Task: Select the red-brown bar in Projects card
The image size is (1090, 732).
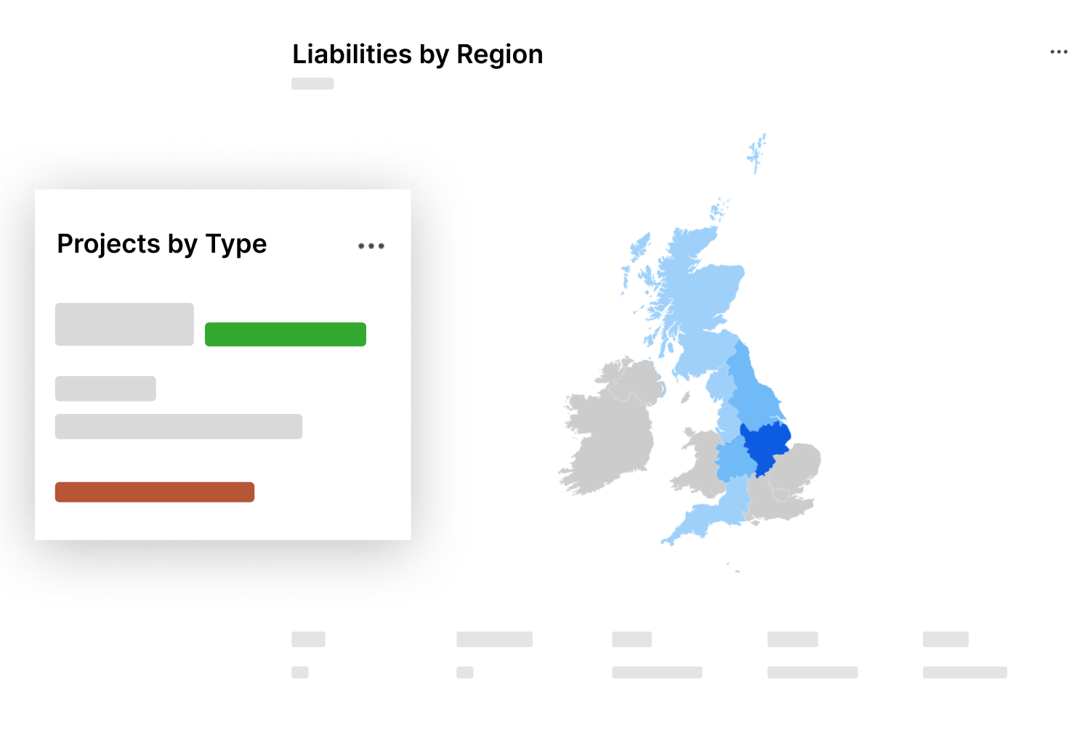Action: click(x=155, y=492)
